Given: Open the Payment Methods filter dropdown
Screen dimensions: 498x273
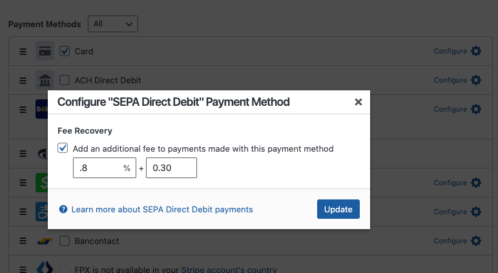Looking at the screenshot, I should point(112,24).
